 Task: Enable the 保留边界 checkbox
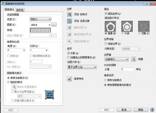[x=106, y=44]
